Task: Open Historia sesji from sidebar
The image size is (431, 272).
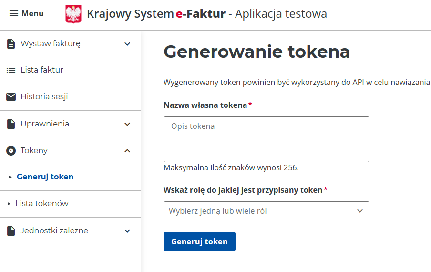Action: tap(44, 97)
